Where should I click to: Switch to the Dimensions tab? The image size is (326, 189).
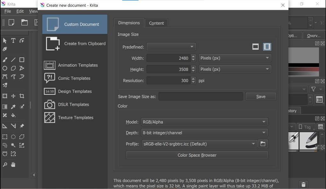[129, 23]
